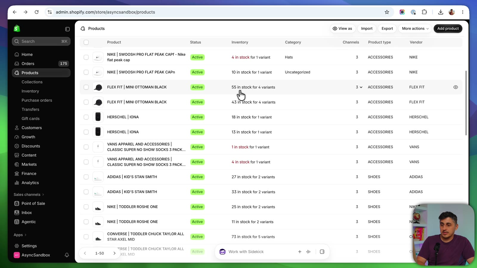The width and height of the screenshot is (477, 268).
Task: Start Sidekick voice input icon
Action: click(308, 252)
